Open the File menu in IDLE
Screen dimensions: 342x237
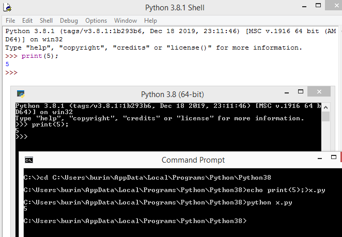click(x=10, y=21)
